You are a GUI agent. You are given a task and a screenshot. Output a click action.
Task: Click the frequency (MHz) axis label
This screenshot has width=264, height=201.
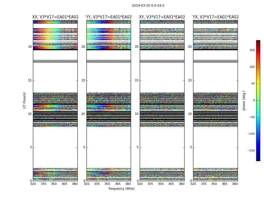121,188
